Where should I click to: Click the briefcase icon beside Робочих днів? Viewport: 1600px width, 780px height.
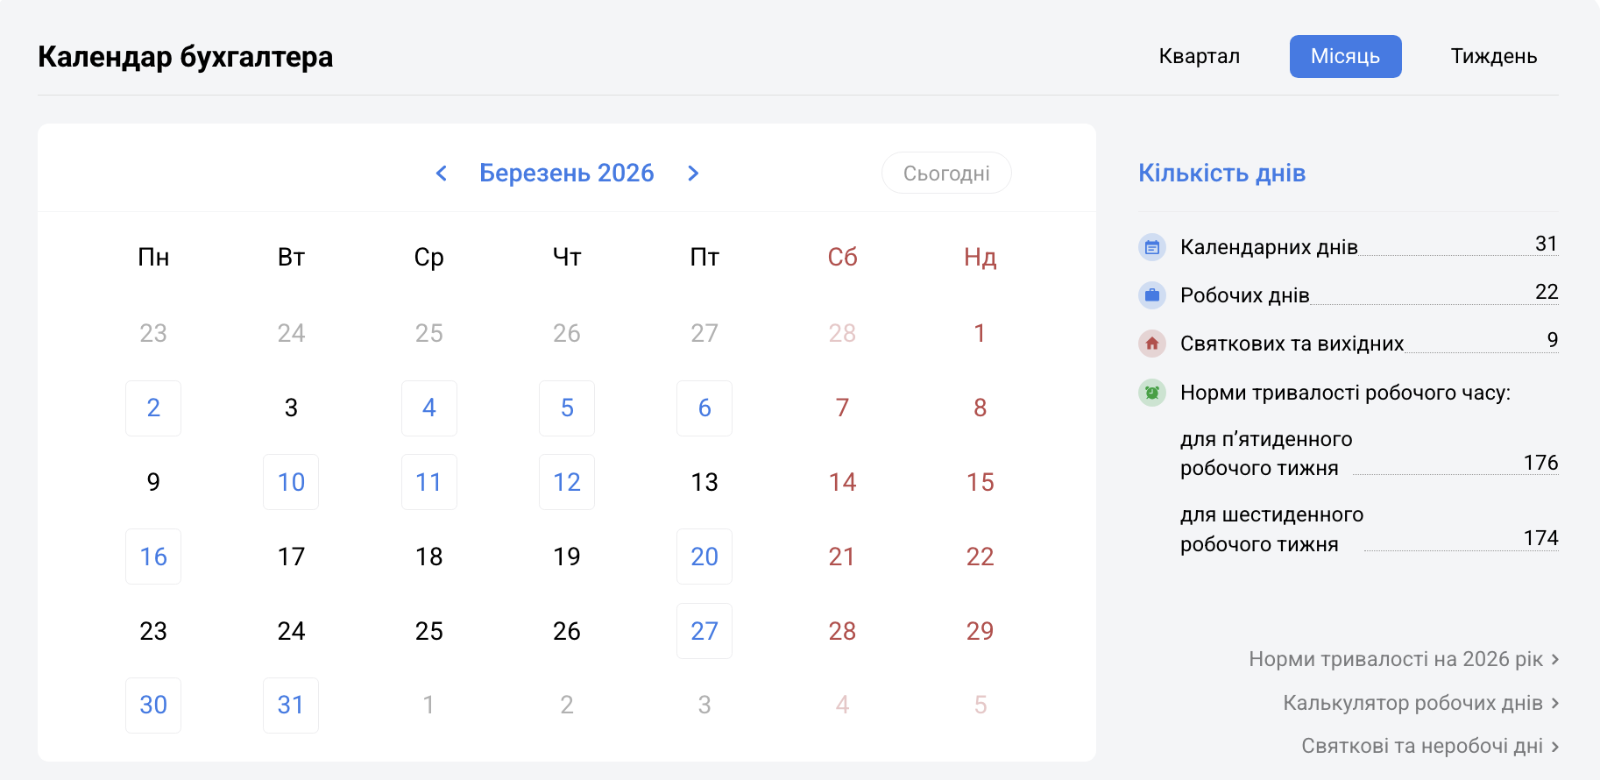[x=1152, y=295]
